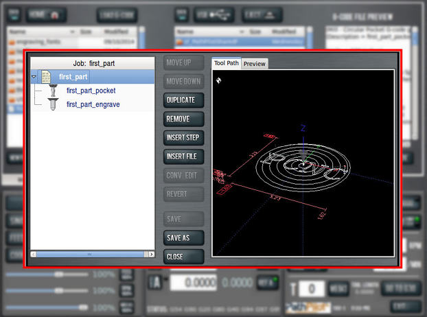Click the engraving tool icon beside first_part_engrave

[x=53, y=104]
